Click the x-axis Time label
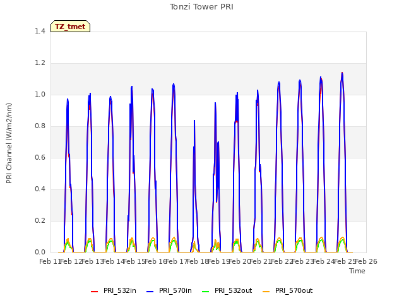 click(357, 271)
